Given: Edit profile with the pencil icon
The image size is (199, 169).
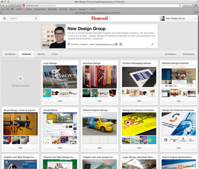Looking at the screenshot, I should (x=152, y=44).
